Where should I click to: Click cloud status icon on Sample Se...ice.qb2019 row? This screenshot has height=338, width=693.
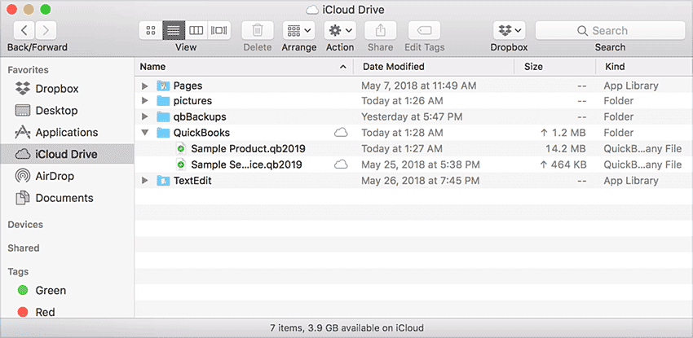(340, 165)
